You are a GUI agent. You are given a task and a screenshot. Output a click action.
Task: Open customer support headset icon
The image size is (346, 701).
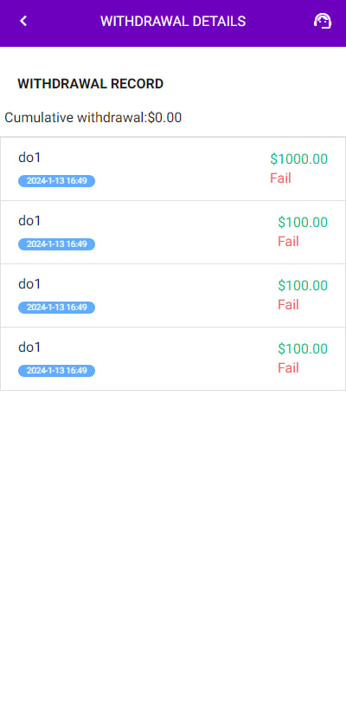coord(323,21)
